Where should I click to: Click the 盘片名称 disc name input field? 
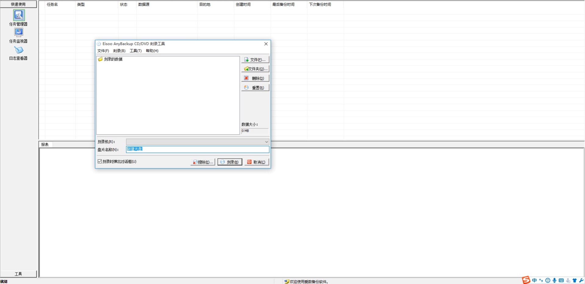point(198,149)
